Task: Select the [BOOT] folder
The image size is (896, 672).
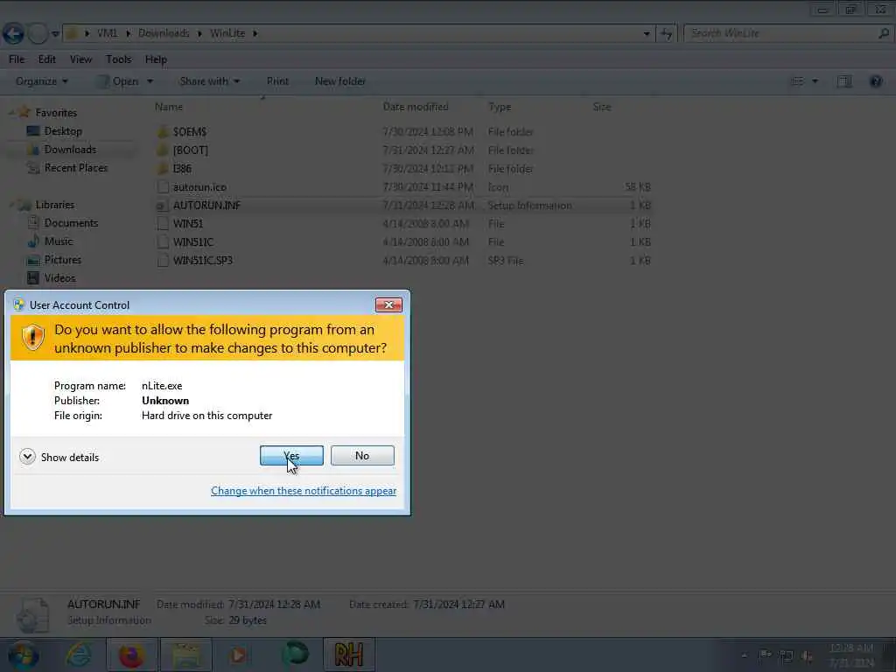Action: click(190, 150)
